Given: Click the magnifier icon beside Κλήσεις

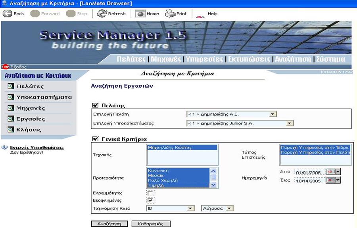Looking at the screenshot, I should (10, 130).
